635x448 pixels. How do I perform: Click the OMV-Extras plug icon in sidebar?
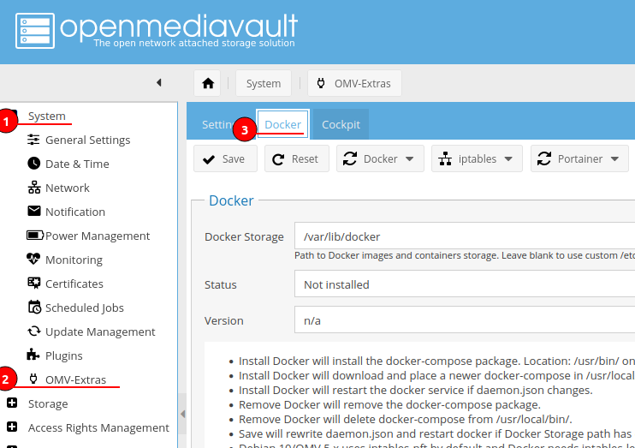[33, 379]
